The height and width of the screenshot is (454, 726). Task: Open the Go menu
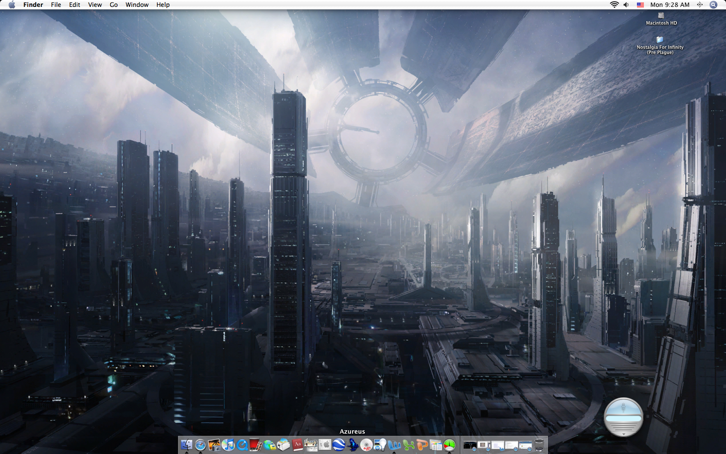pos(114,5)
